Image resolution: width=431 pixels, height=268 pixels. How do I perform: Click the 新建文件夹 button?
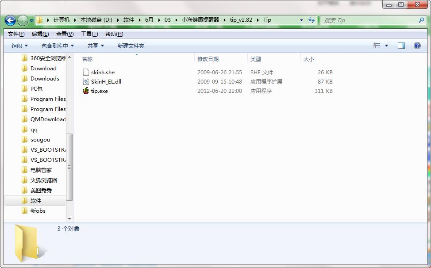pos(131,46)
